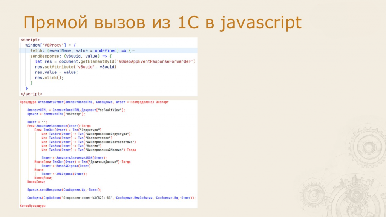Click the closing "</script>" tag line
The height and width of the screenshot is (217, 386).
(x=31, y=94)
